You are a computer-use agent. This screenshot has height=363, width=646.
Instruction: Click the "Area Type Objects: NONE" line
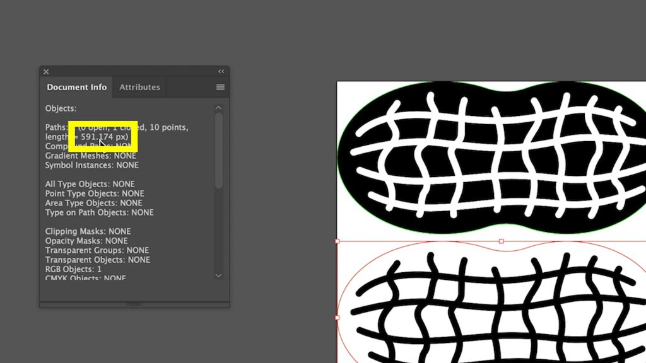pos(93,203)
